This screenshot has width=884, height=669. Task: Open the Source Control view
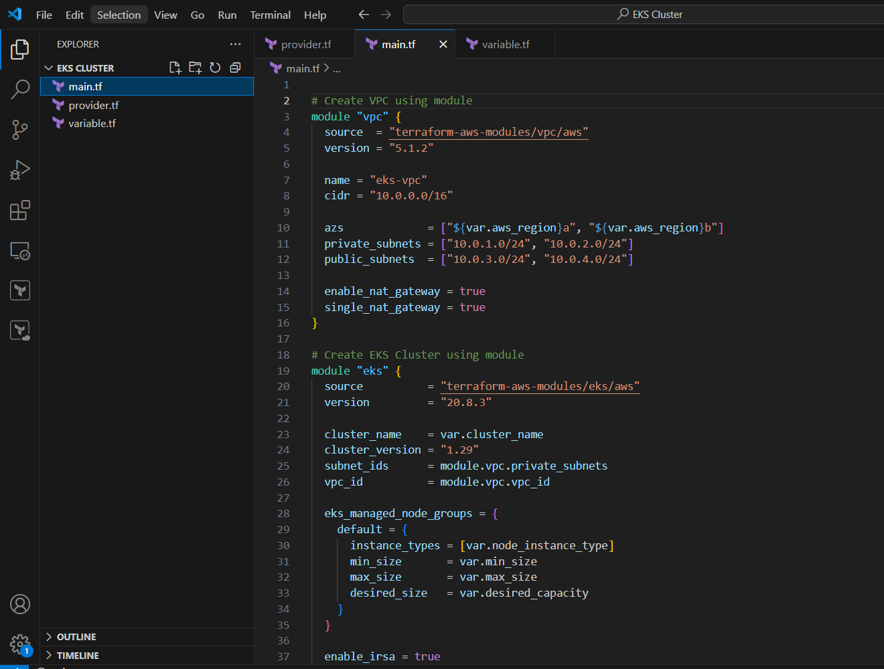click(x=20, y=130)
